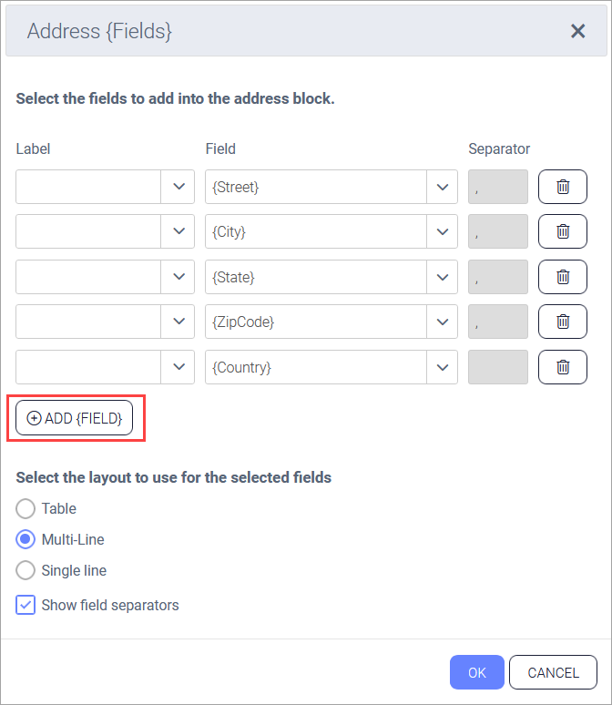This screenshot has height=705, width=612.
Task: Select the Table layout option
Action: click(x=26, y=509)
